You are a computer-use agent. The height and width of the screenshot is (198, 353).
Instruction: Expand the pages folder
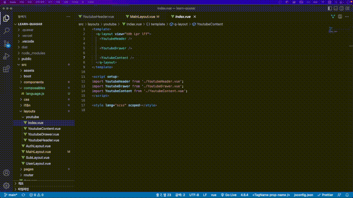(29, 169)
